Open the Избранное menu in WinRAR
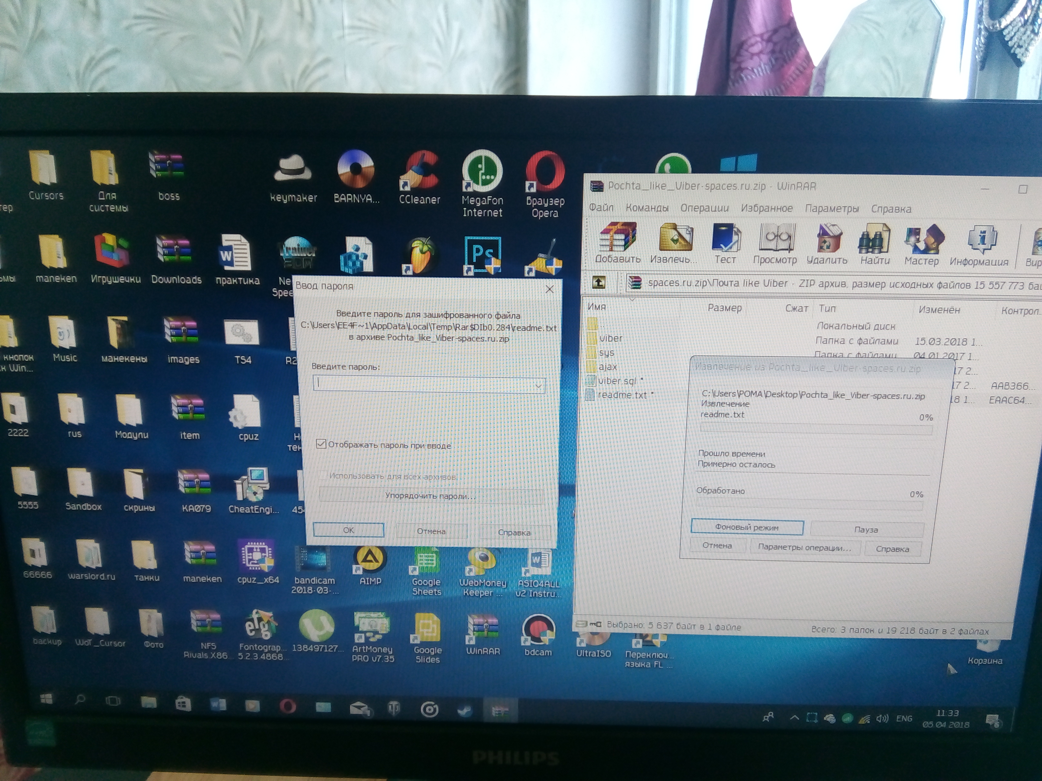 point(766,208)
